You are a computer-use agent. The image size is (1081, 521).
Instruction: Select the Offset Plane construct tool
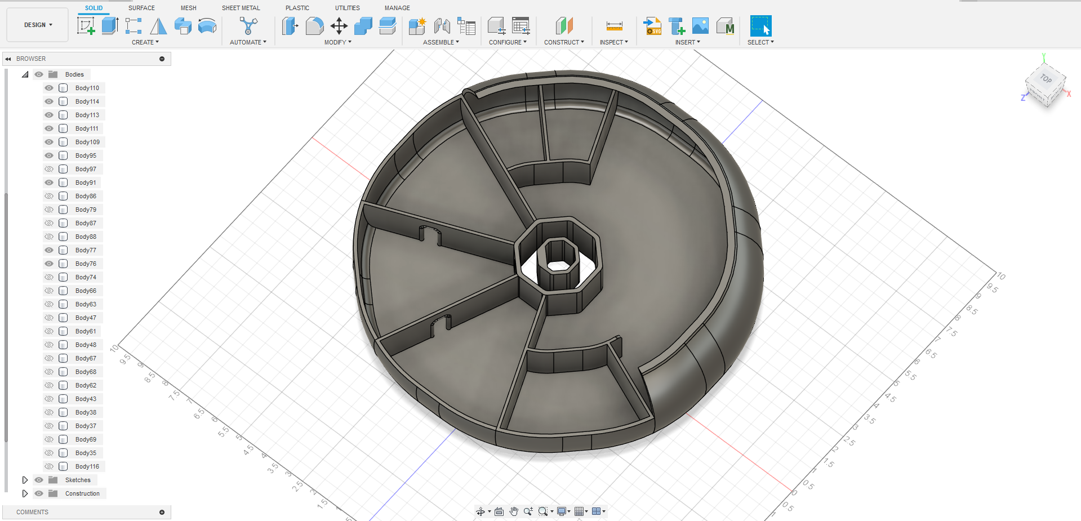tap(564, 26)
